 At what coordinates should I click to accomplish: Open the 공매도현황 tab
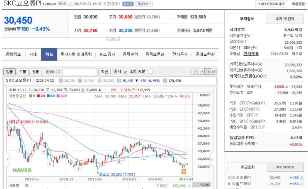pos(205,54)
